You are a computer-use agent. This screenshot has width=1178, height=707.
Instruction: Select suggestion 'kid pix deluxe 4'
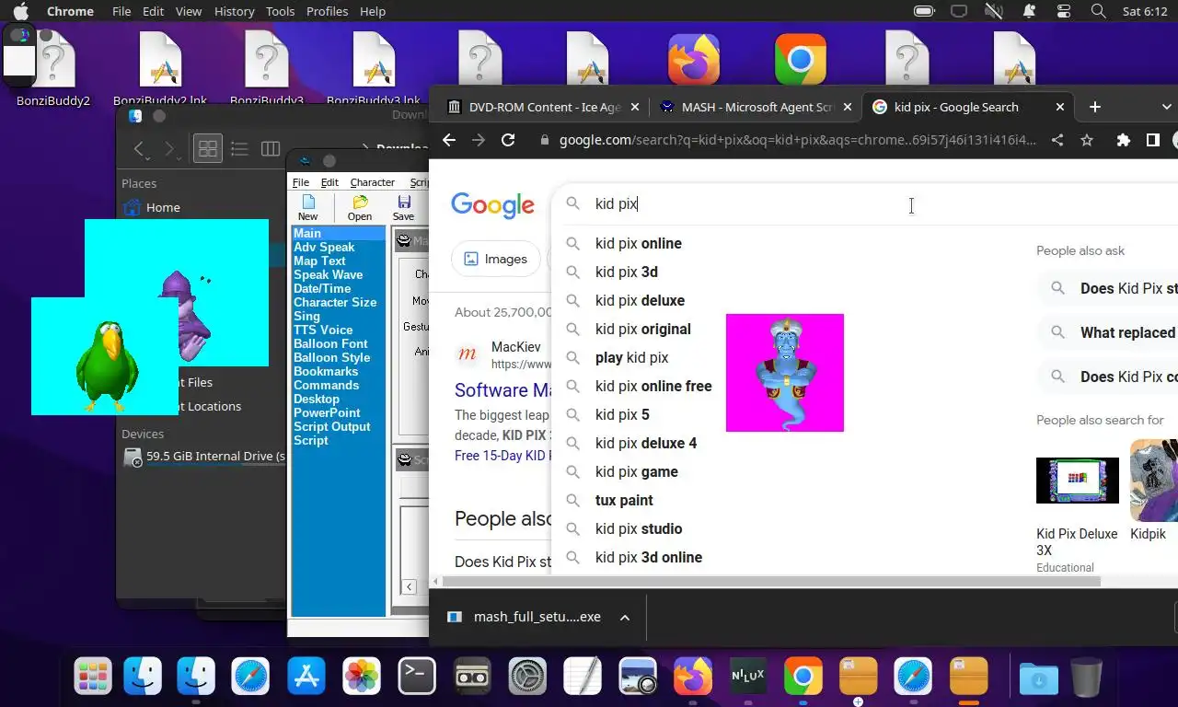click(x=646, y=443)
